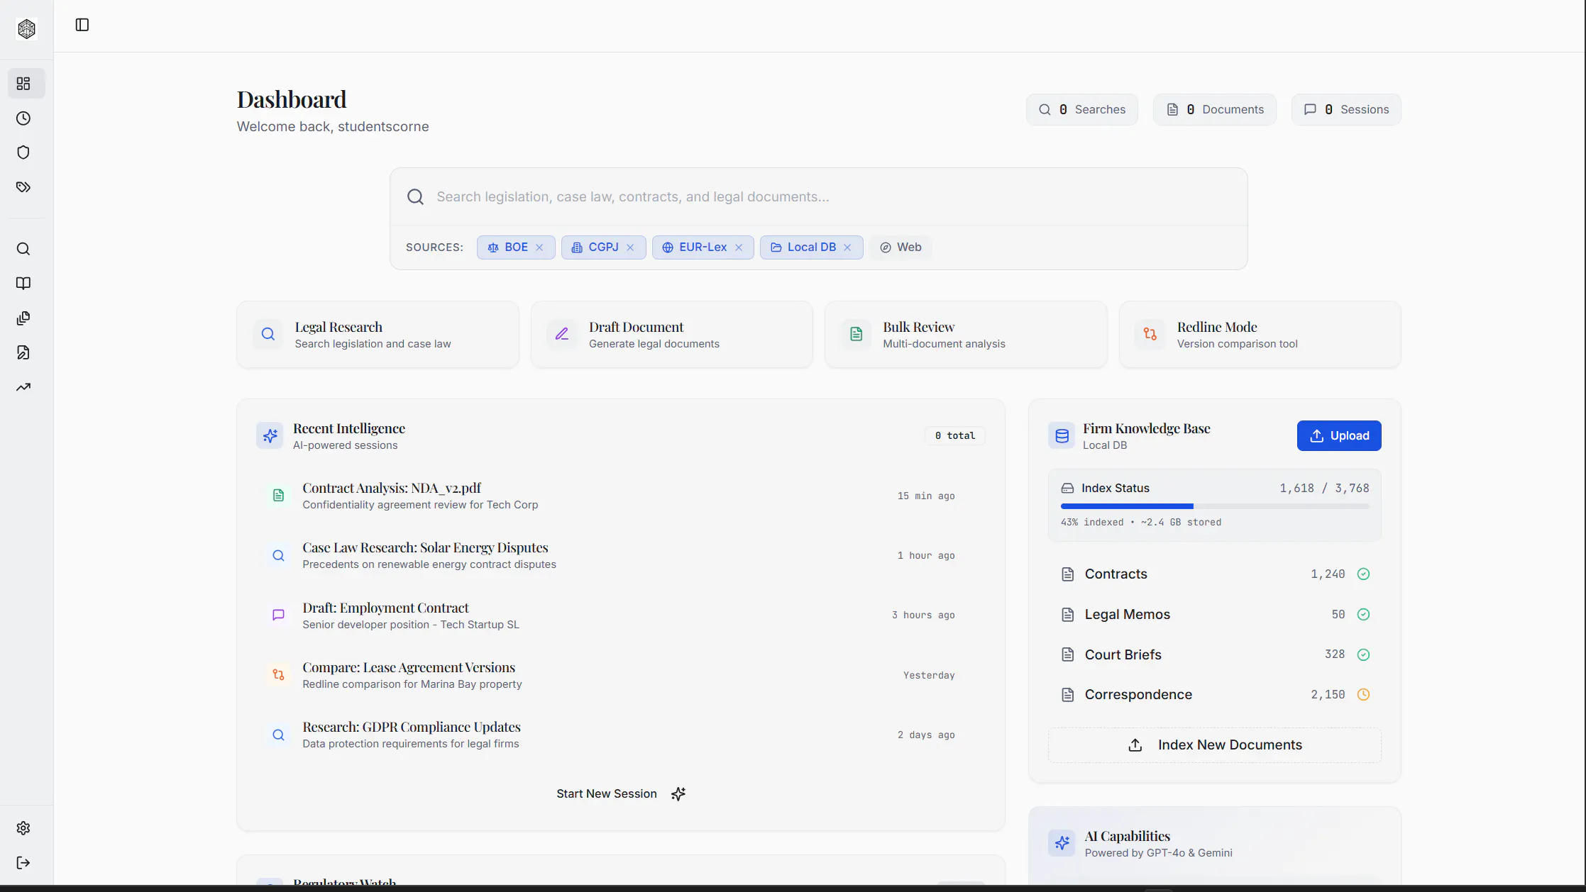Click the Start New Session button
Viewport: 1586px width, 892px height.
pyautogui.click(x=621, y=794)
